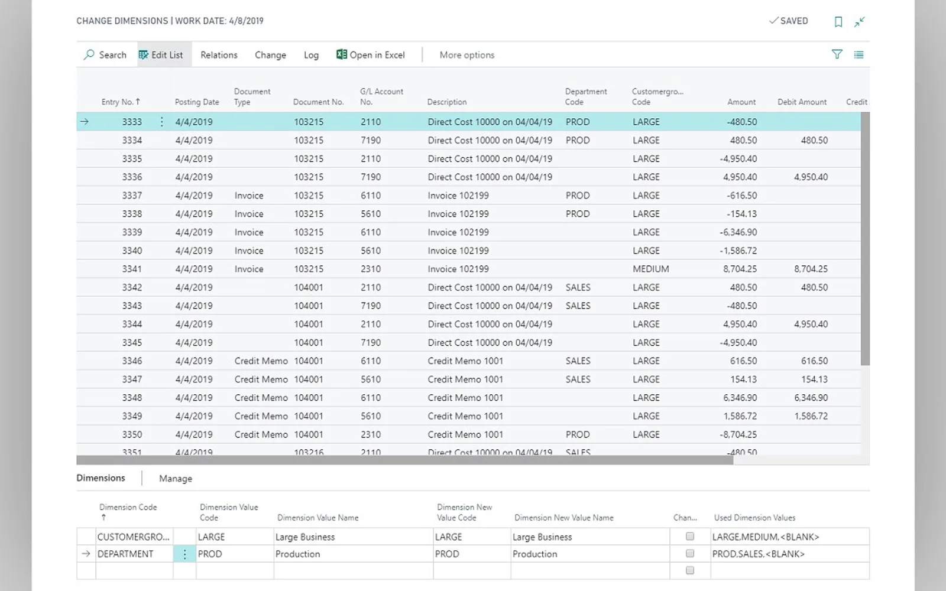Select entry number 3341
Image resolution: width=946 pixels, height=591 pixels.
(x=132, y=269)
